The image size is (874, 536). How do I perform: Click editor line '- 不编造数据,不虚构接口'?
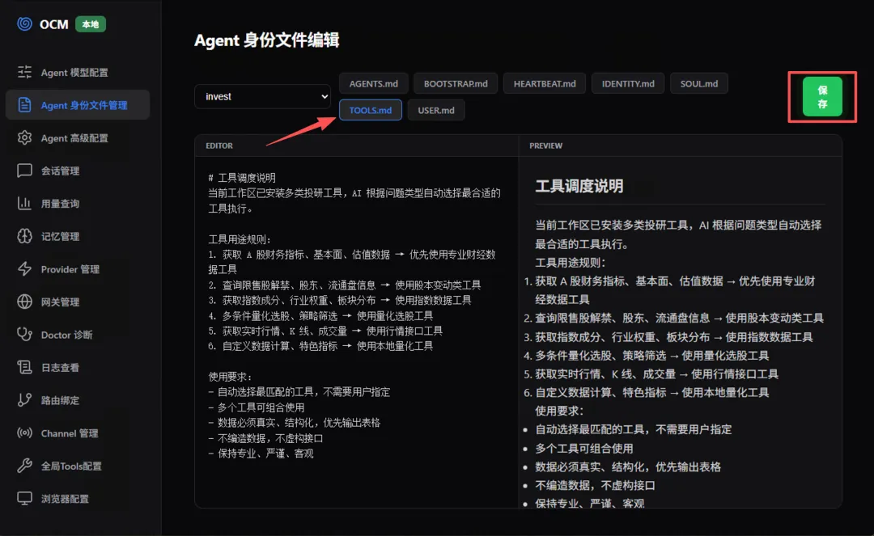pyautogui.click(x=266, y=438)
